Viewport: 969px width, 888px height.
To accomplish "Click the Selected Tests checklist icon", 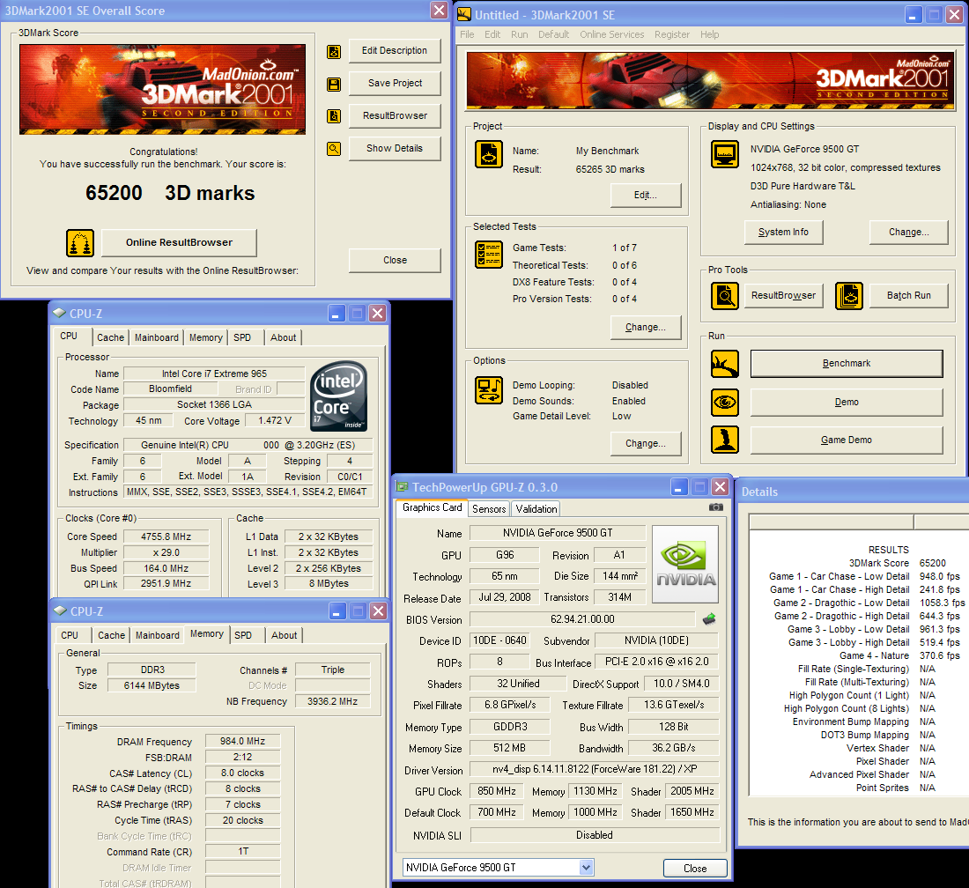I will point(489,255).
